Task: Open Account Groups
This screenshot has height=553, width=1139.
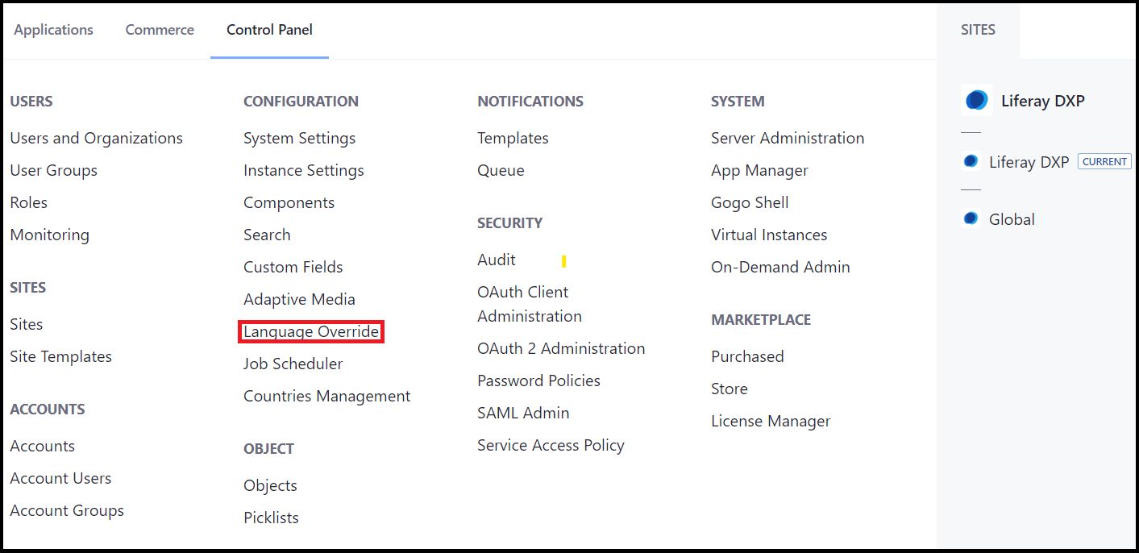Action: point(67,510)
